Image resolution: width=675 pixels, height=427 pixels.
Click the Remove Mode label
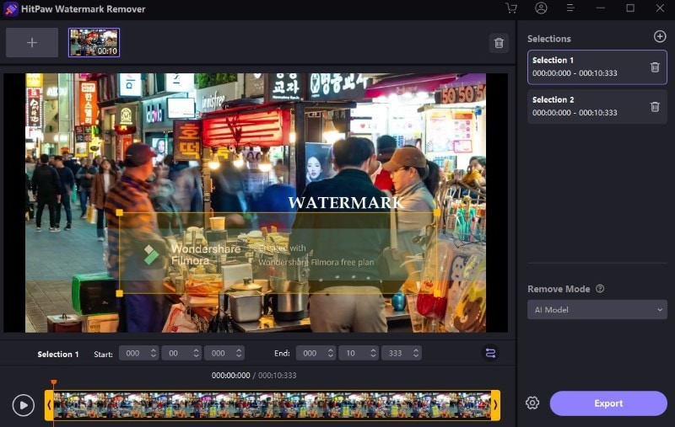(559, 289)
